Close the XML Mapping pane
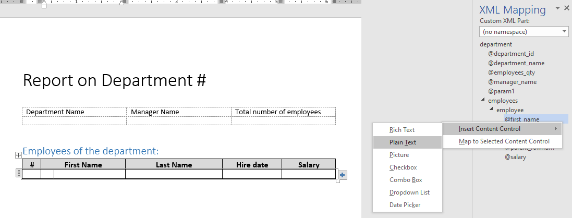This screenshot has height=218, width=572. click(567, 8)
